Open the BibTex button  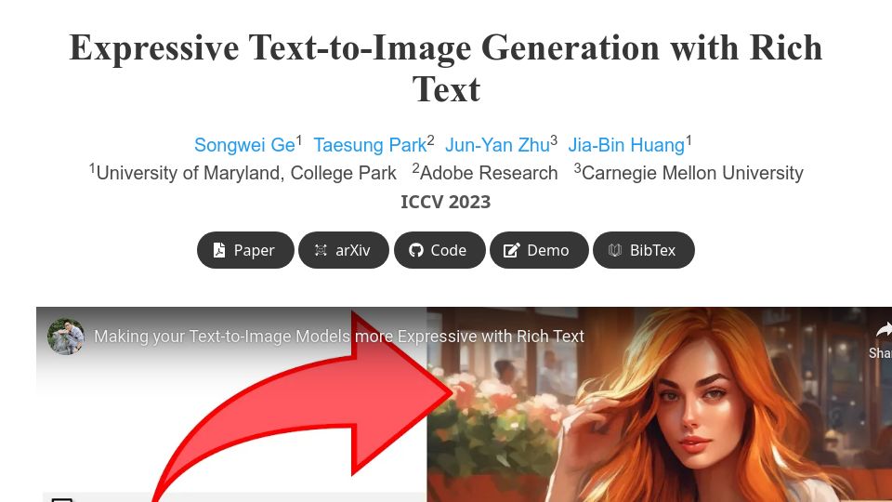643,250
